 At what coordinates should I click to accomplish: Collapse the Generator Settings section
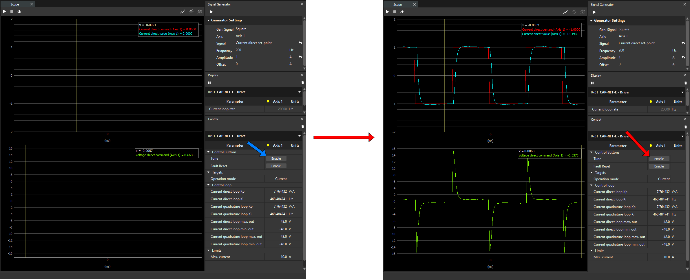click(x=208, y=20)
